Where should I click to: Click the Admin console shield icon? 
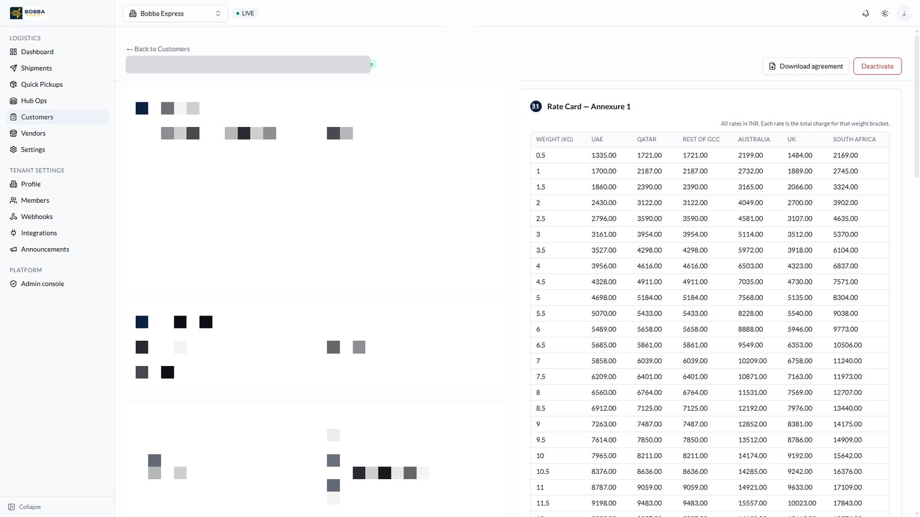[x=13, y=284]
